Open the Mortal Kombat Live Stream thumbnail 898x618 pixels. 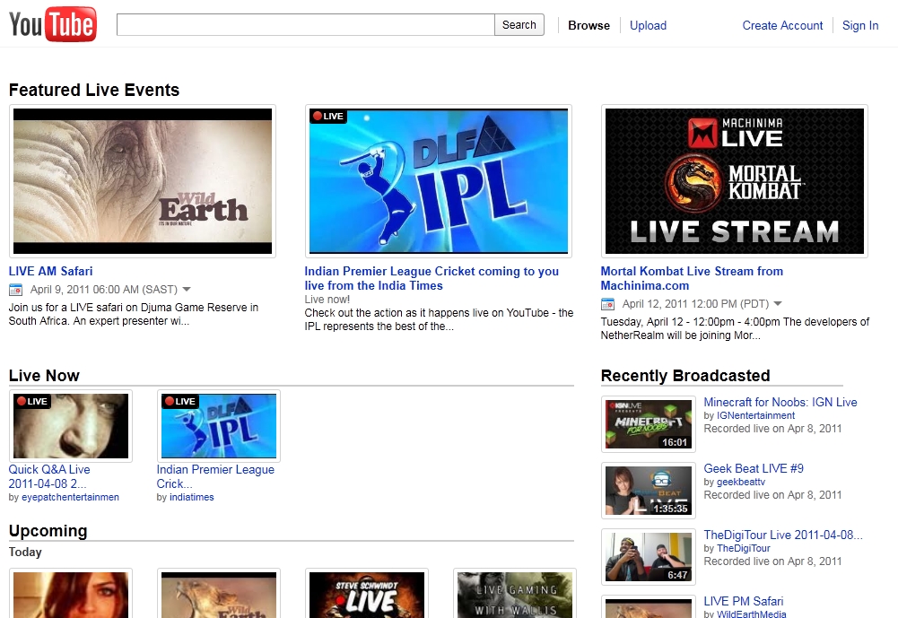[x=734, y=181]
